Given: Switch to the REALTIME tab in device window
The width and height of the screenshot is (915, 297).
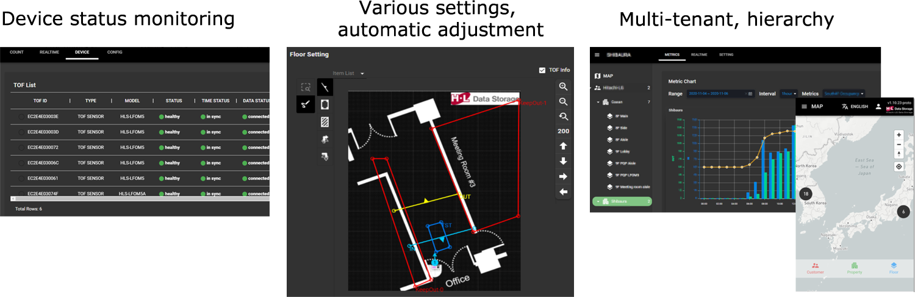Looking at the screenshot, I should point(49,52).
